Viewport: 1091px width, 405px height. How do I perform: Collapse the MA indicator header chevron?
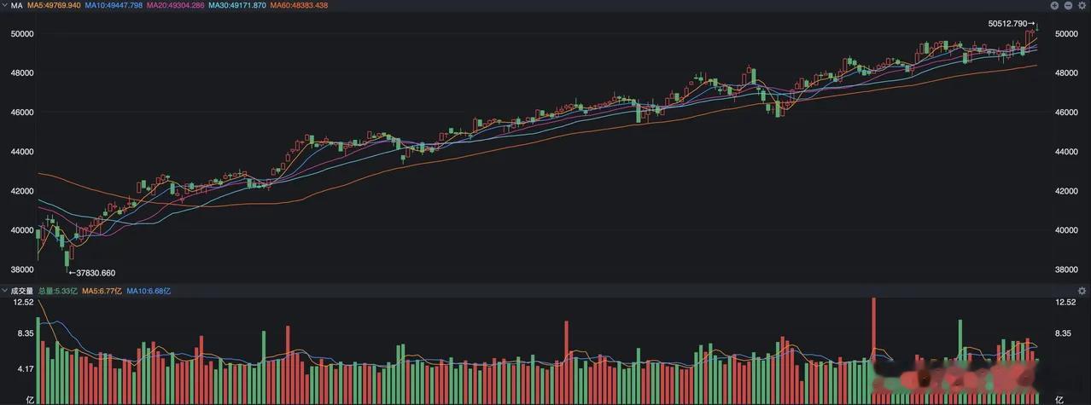[x=4, y=5]
